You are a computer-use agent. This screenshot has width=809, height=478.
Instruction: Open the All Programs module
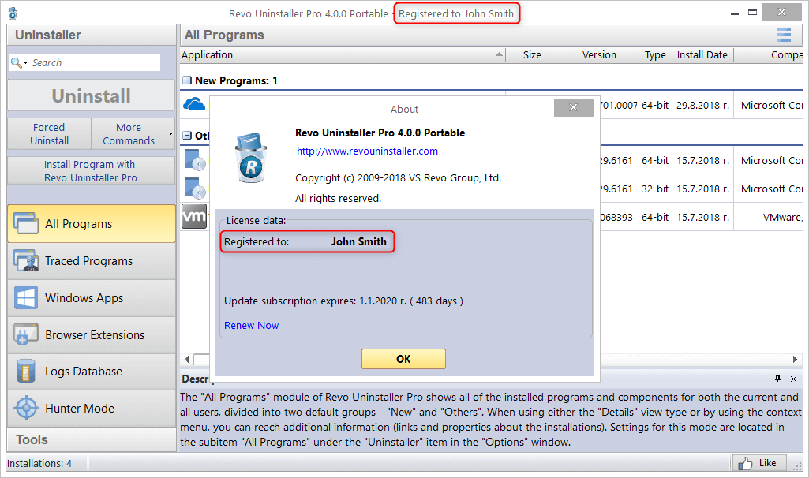[92, 223]
